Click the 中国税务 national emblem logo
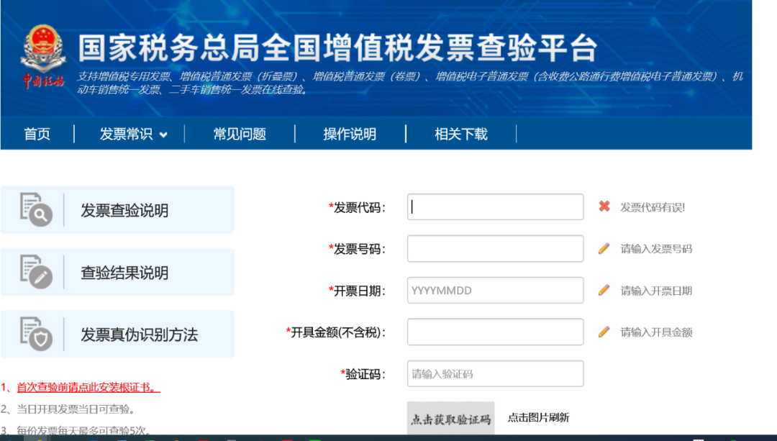 (x=43, y=57)
